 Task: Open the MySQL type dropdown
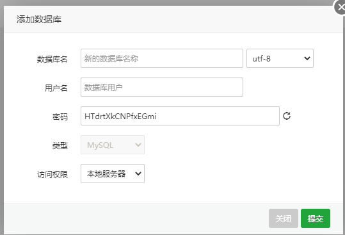113,145
